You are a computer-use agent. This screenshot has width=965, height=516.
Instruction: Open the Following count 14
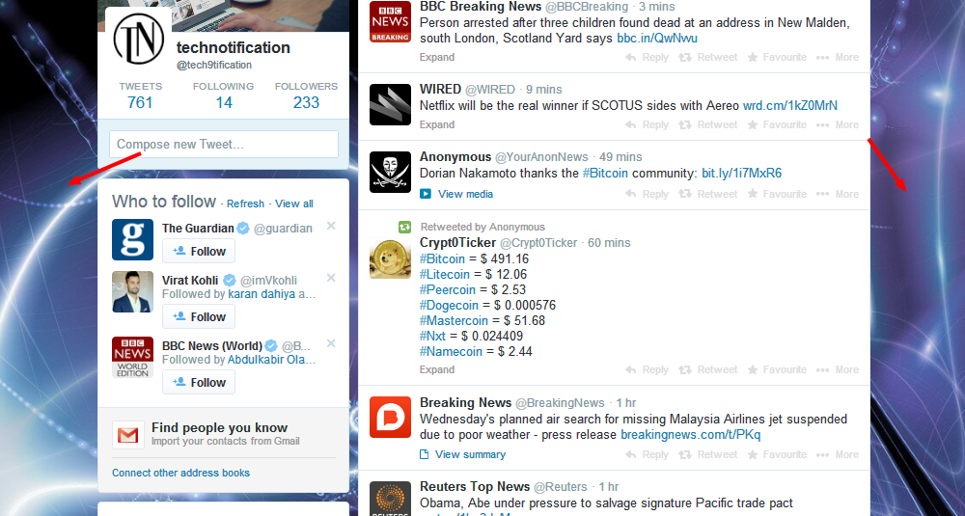click(x=224, y=95)
